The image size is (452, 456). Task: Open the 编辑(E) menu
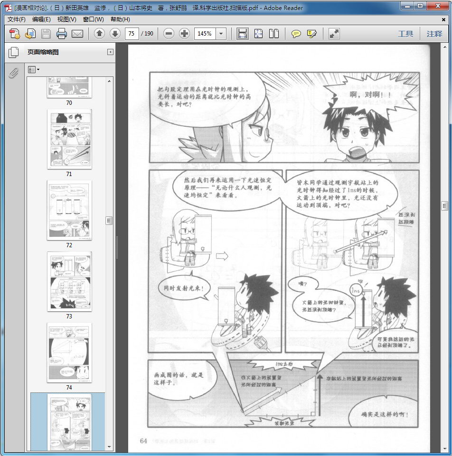41,19
